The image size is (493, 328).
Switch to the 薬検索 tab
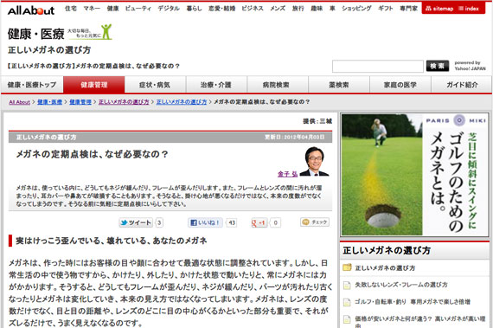339,85
